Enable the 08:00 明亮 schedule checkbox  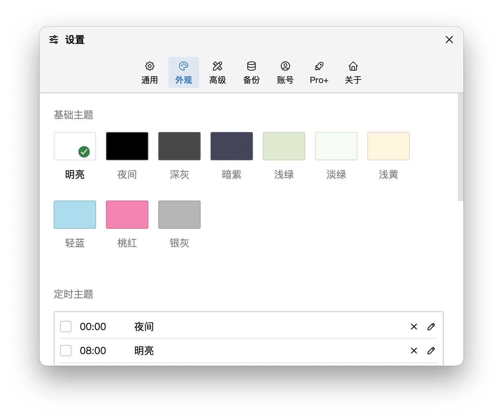[66, 351]
